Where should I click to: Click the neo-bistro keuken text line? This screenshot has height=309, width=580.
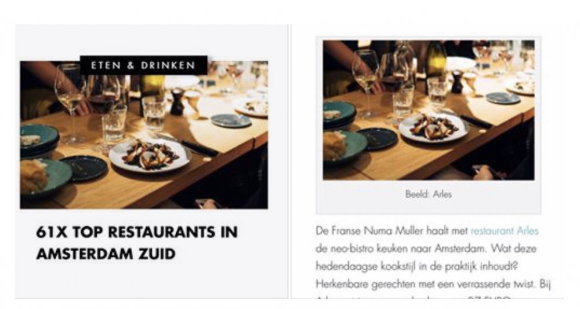tap(426, 248)
